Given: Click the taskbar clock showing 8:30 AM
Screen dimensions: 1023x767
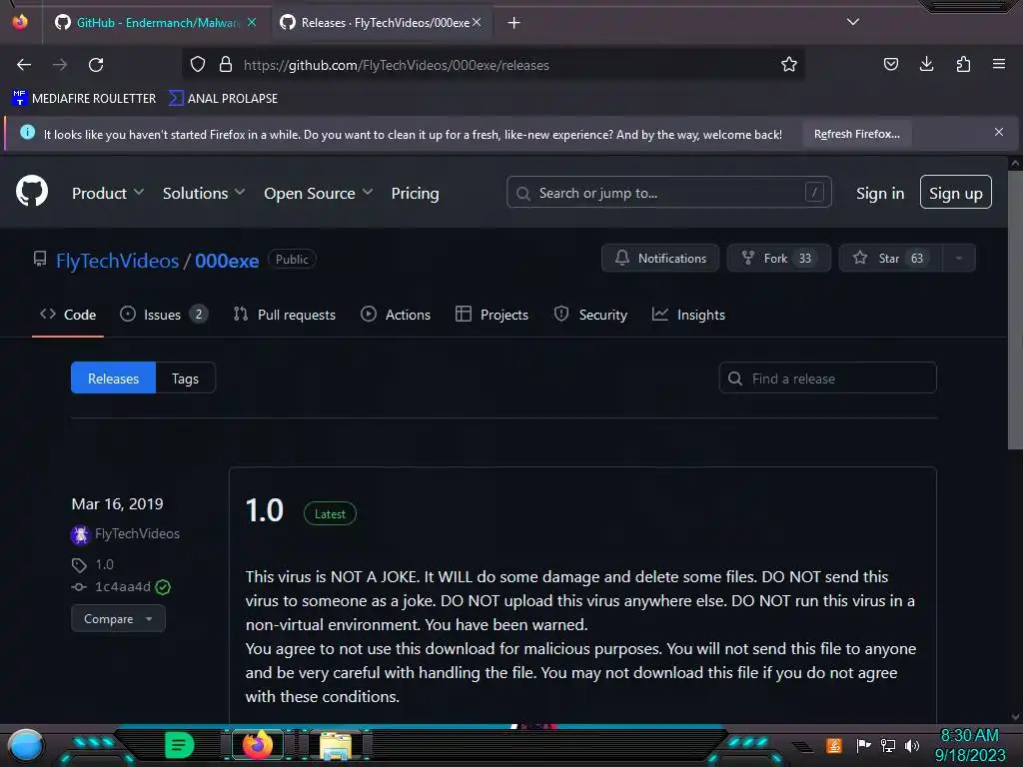Looking at the screenshot, I should pyautogui.click(x=970, y=745).
